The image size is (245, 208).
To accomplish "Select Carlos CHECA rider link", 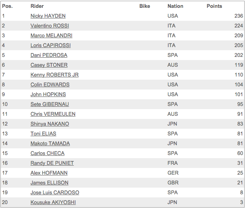I will click(x=47, y=153).
